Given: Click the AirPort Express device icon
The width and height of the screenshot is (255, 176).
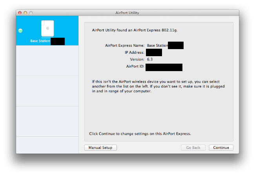Looking at the screenshot, I should click(47, 28).
